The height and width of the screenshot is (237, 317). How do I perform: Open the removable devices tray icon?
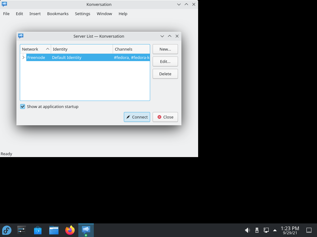click(x=257, y=230)
